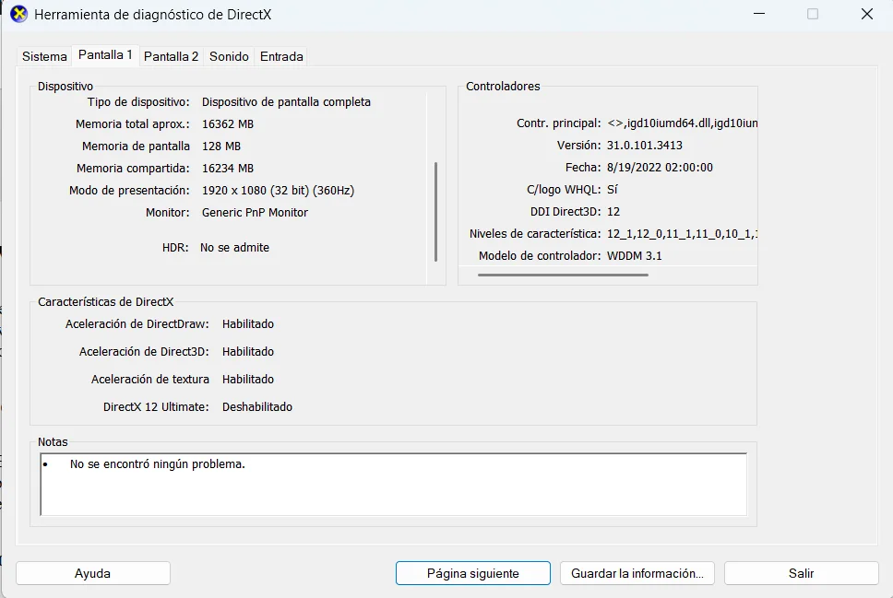Image resolution: width=893 pixels, height=598 pixels.
Task: Click 'Habilitado' next to Aceleración de DirectDraw
Action: (x=248, y=323)
